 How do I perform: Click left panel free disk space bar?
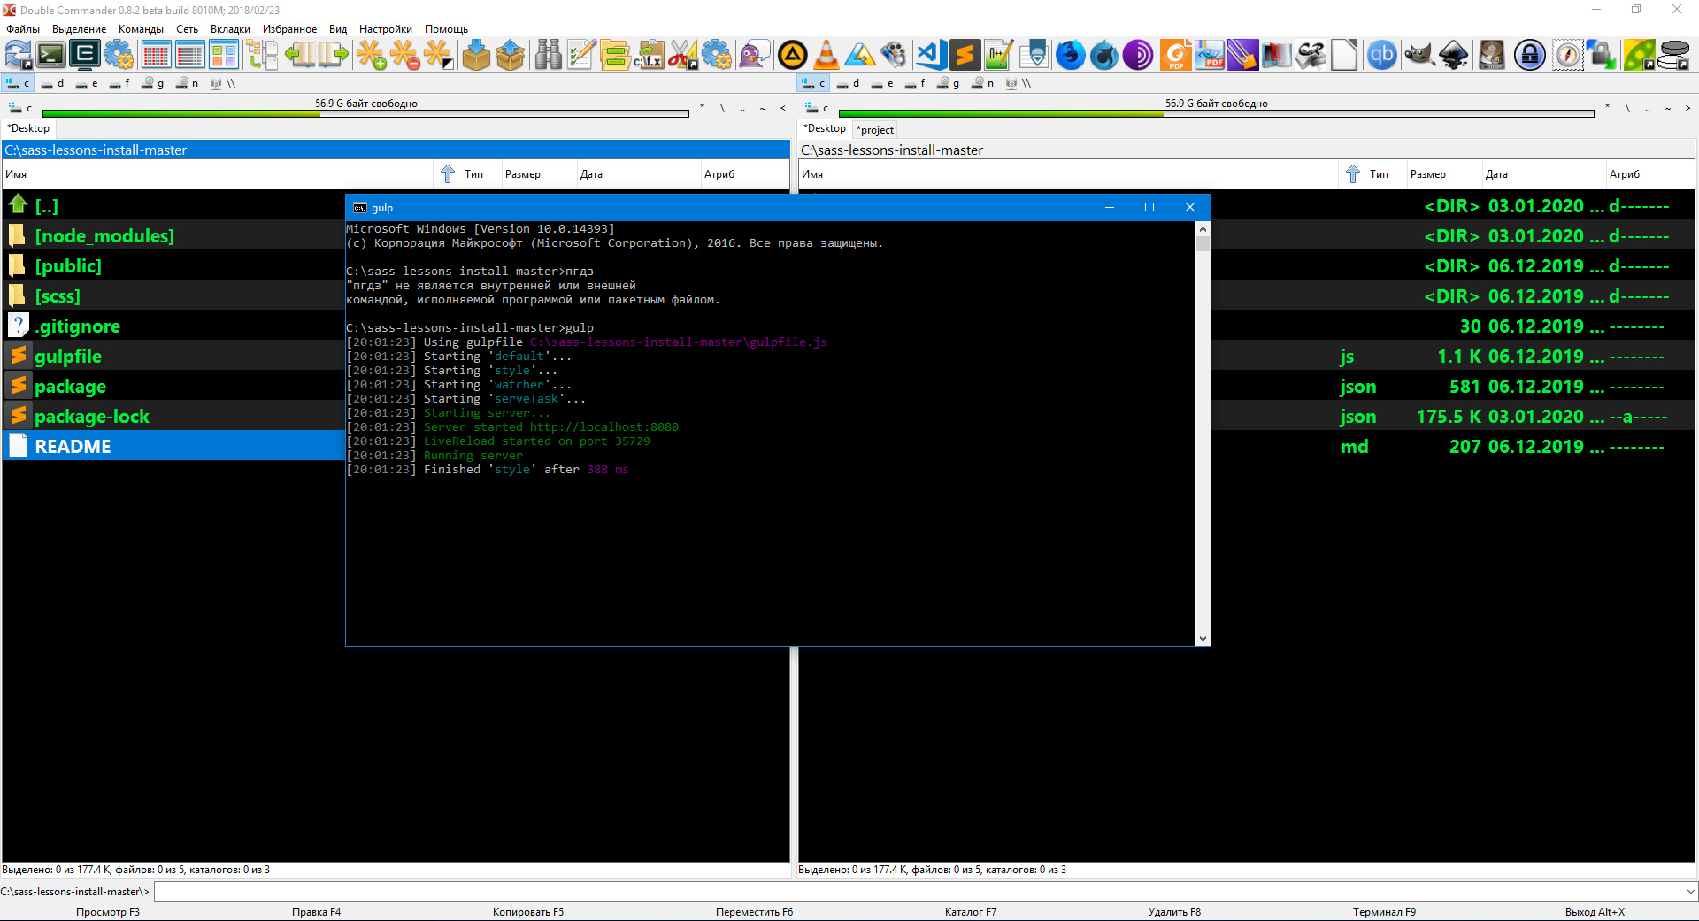click(365, 113)
